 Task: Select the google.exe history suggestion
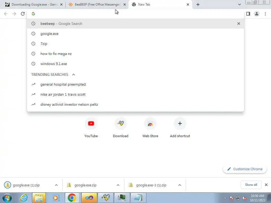(135, 34)
